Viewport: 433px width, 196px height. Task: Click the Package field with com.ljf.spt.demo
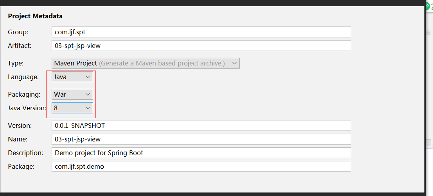pos(201,166)
